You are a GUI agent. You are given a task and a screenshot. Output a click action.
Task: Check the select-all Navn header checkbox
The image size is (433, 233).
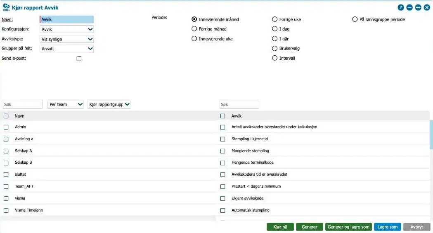[6, 116]
